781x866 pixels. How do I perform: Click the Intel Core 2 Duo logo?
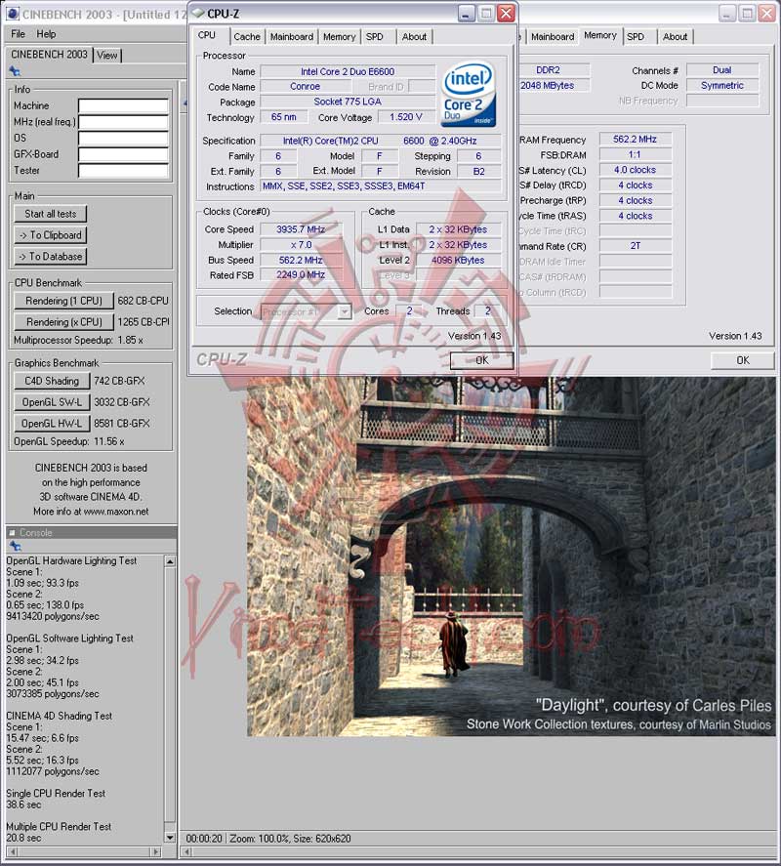click(x=468, y=95)
